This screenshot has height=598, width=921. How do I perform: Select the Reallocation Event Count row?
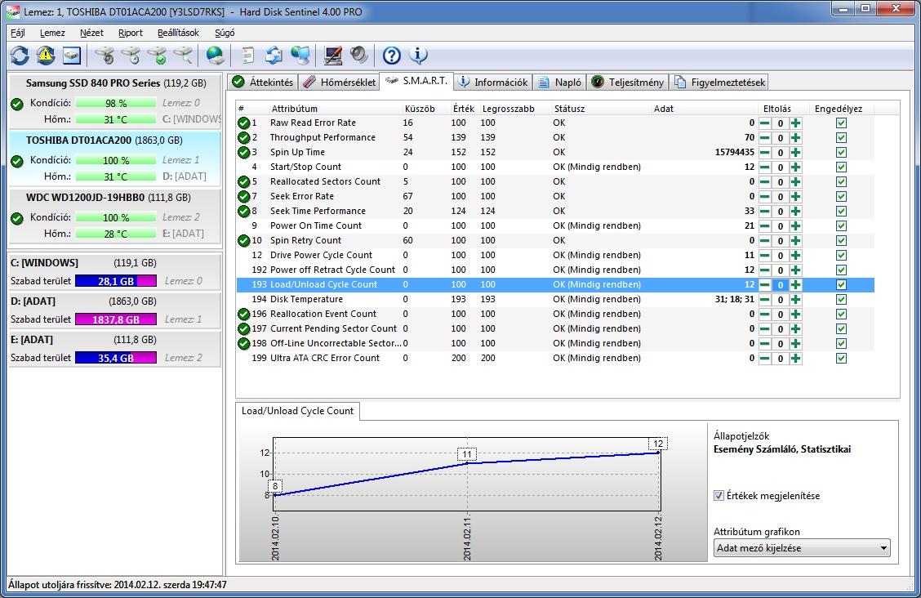[x=555, y=314]
